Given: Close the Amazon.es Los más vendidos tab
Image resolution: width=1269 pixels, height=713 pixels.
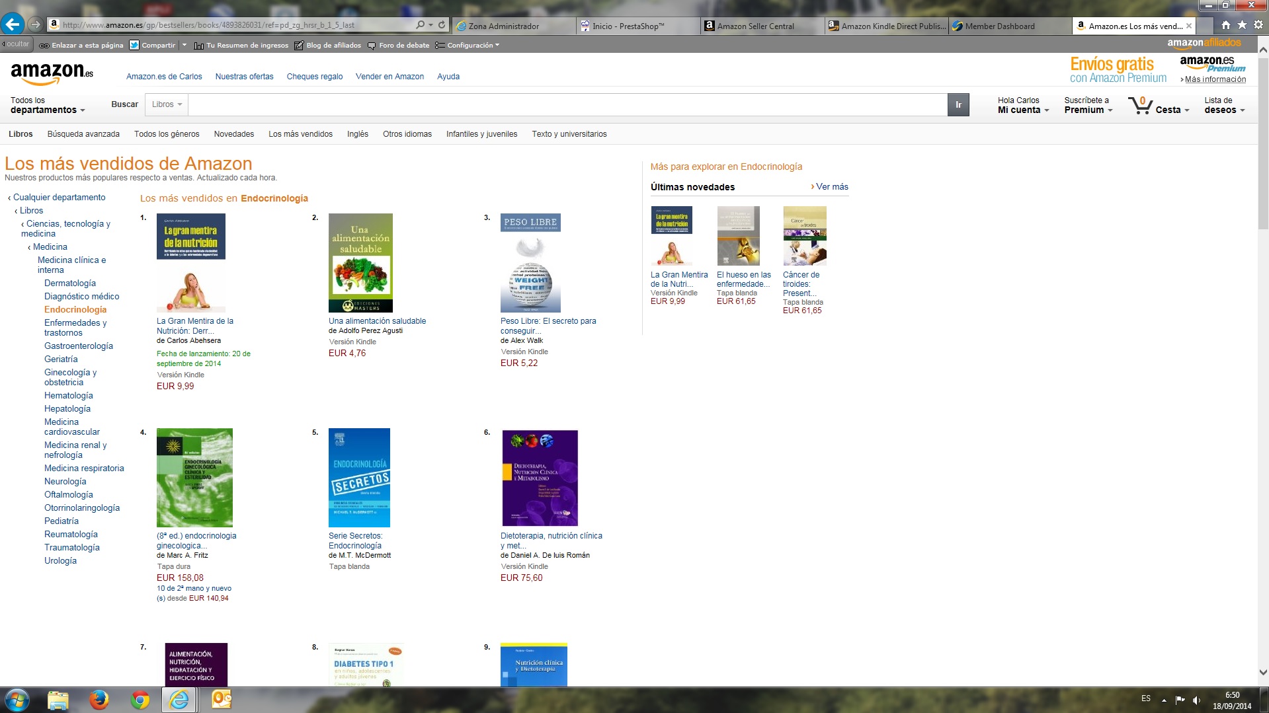Looking at the screenshot, I should point(1189,26).
